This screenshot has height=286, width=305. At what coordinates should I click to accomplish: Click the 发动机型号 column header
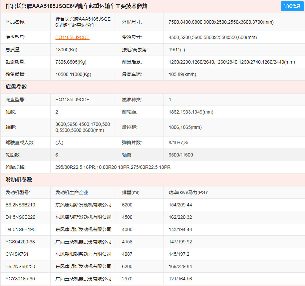18,192
